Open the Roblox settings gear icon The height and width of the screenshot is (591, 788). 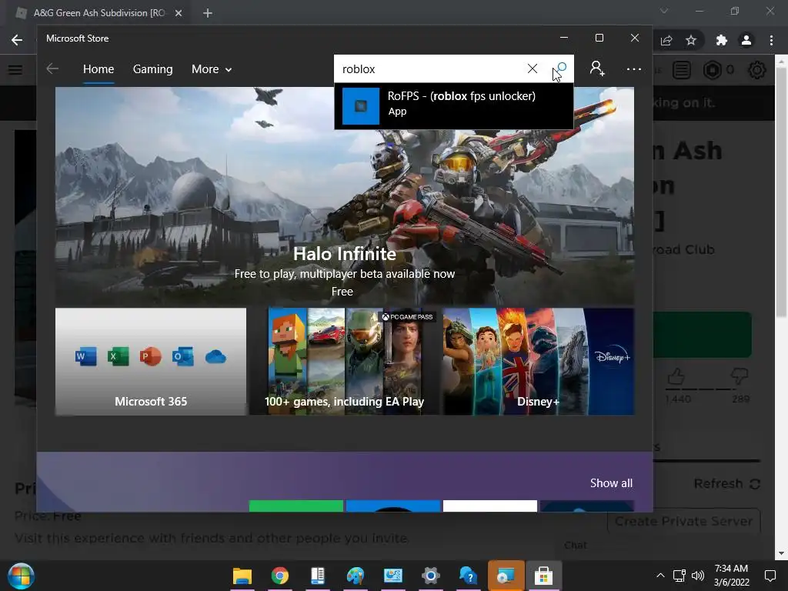(757, 70)
